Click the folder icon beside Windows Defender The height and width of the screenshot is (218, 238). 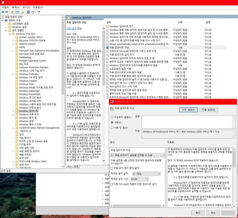pyautogui.click(x=17, y=74)
